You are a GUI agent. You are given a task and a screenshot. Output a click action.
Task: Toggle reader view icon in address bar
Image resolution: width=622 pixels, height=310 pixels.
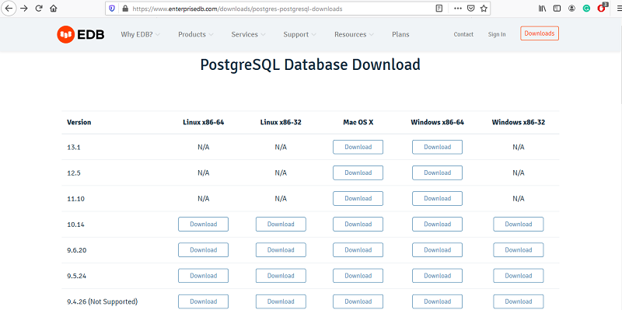439,9
